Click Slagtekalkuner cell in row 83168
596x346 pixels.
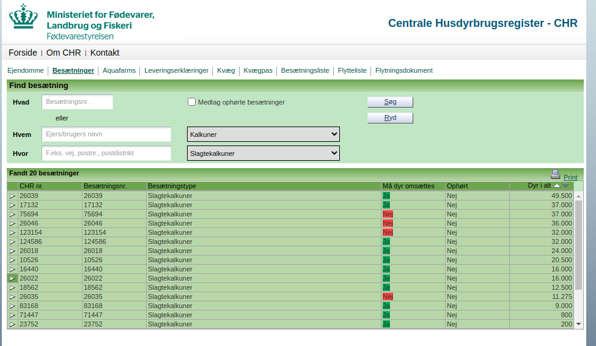[264, 306]
